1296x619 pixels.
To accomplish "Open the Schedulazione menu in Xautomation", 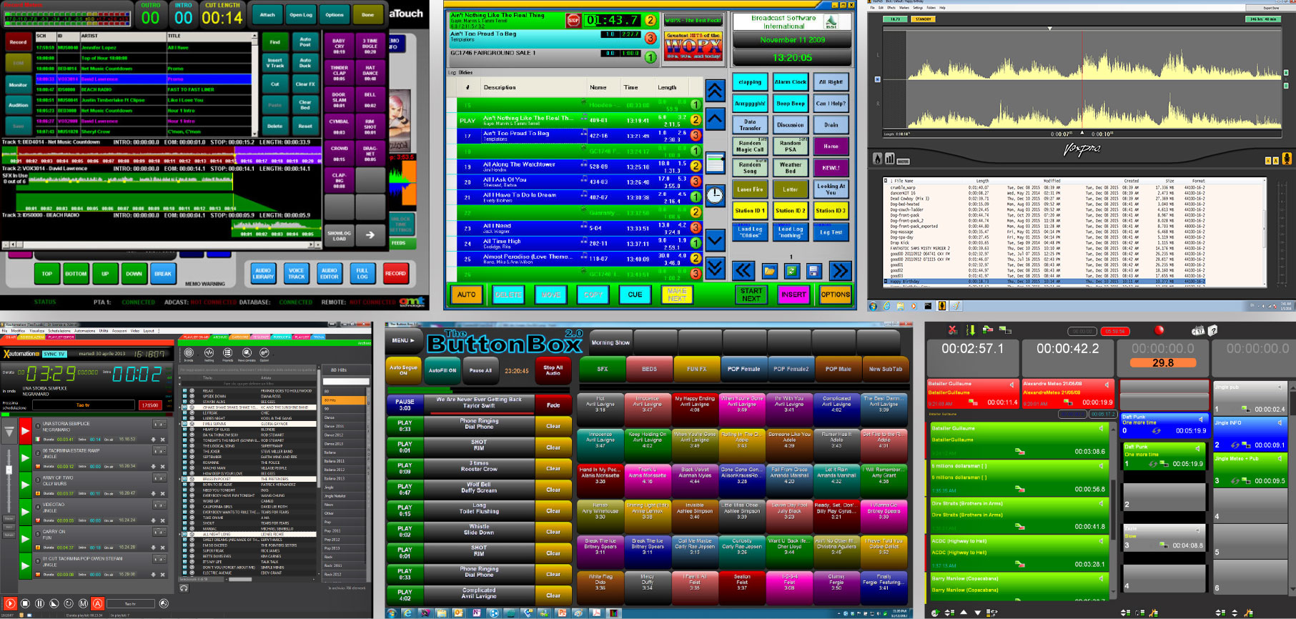I will click(59, 331).
